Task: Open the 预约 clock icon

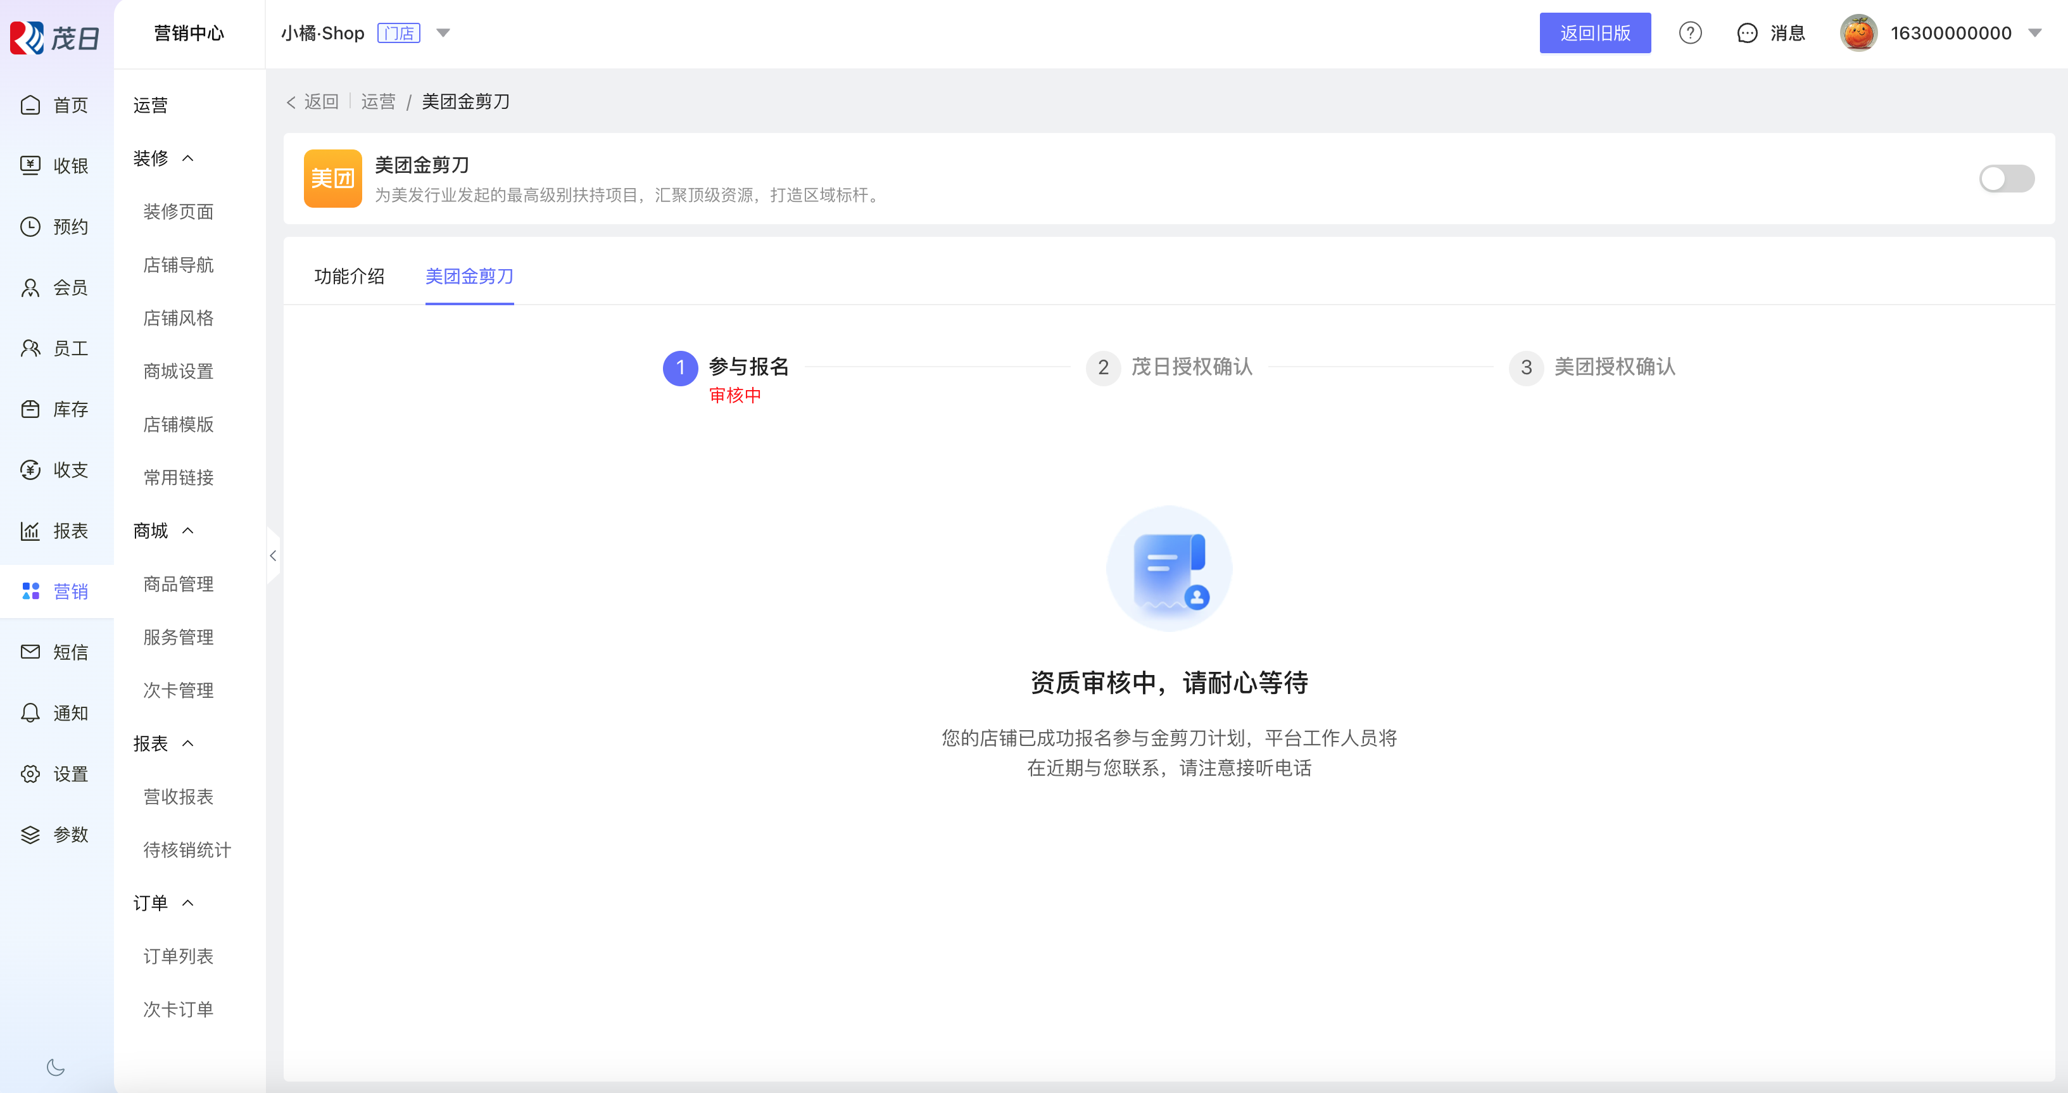Action: (30, 227)
